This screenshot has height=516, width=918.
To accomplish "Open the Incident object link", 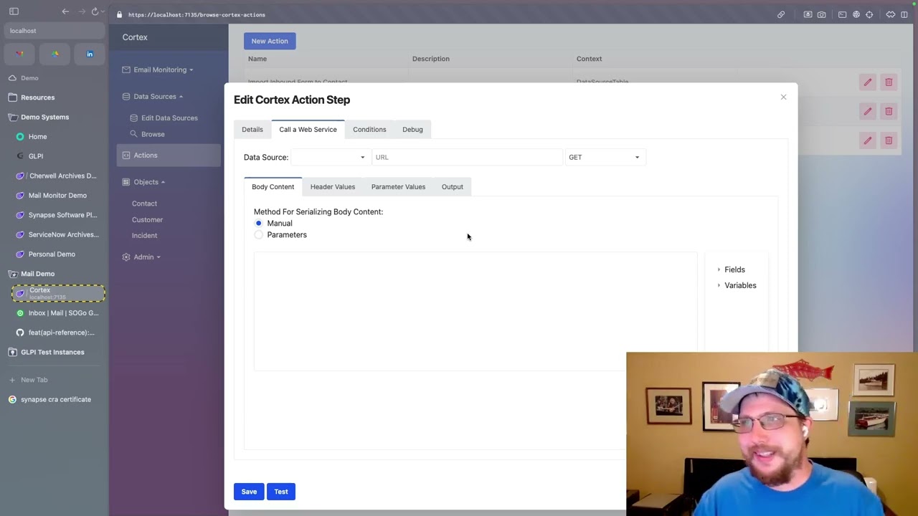I will tap(144, 236).
